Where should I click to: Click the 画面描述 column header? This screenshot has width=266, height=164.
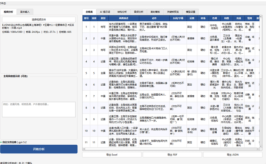point(124,18)
